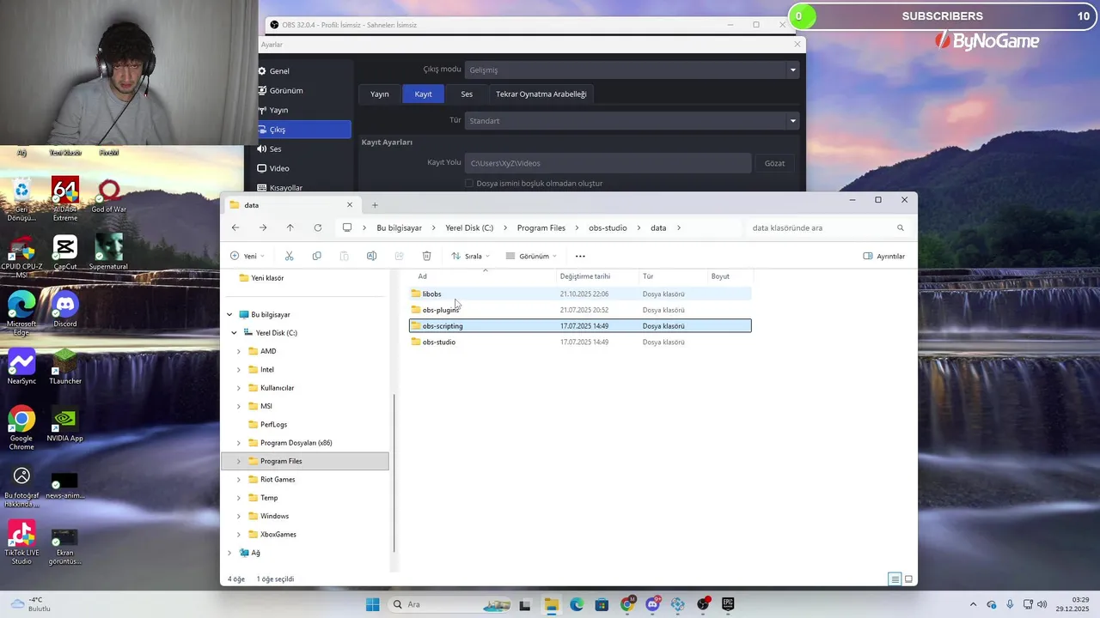Open the Görünüm view dropdown
Image resolution: width=1100 pixels, height=618 pixels.
click(x=531, y=256)
